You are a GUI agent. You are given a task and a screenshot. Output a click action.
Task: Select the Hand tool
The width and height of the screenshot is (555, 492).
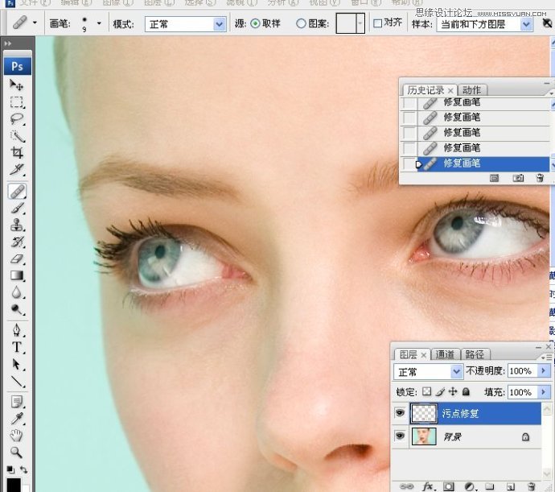tap(16, 436)
